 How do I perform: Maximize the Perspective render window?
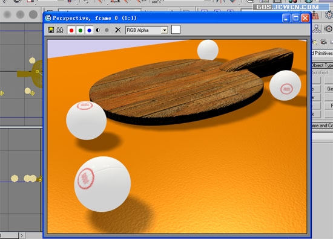click(295, 18)
